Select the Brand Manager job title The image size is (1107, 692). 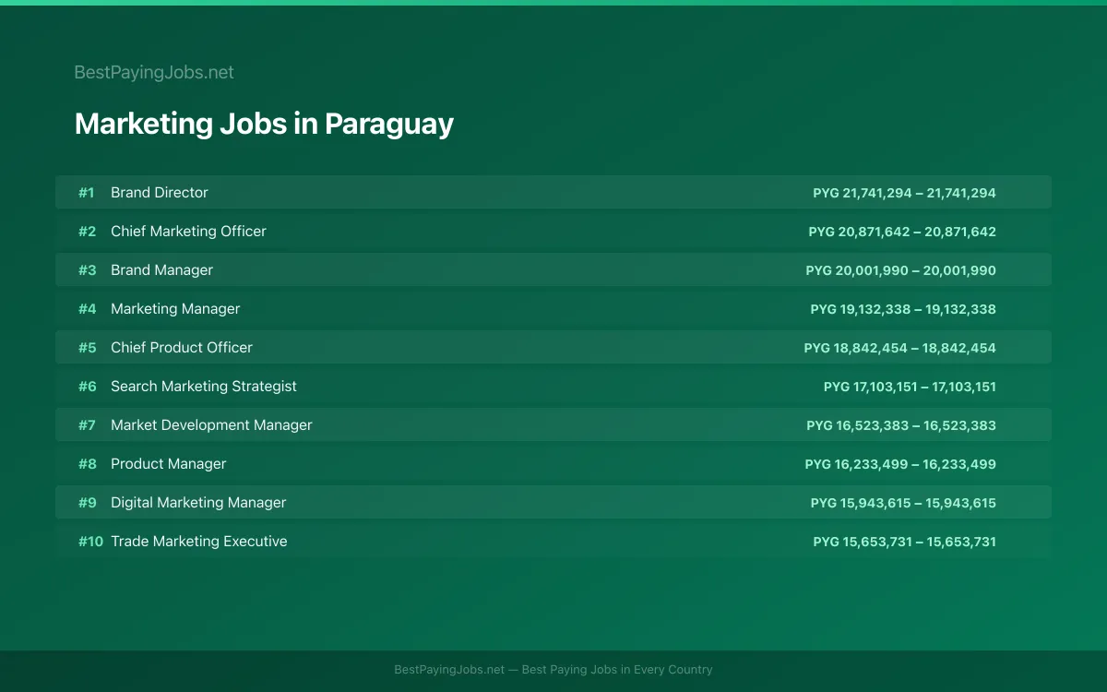[161, 270]
